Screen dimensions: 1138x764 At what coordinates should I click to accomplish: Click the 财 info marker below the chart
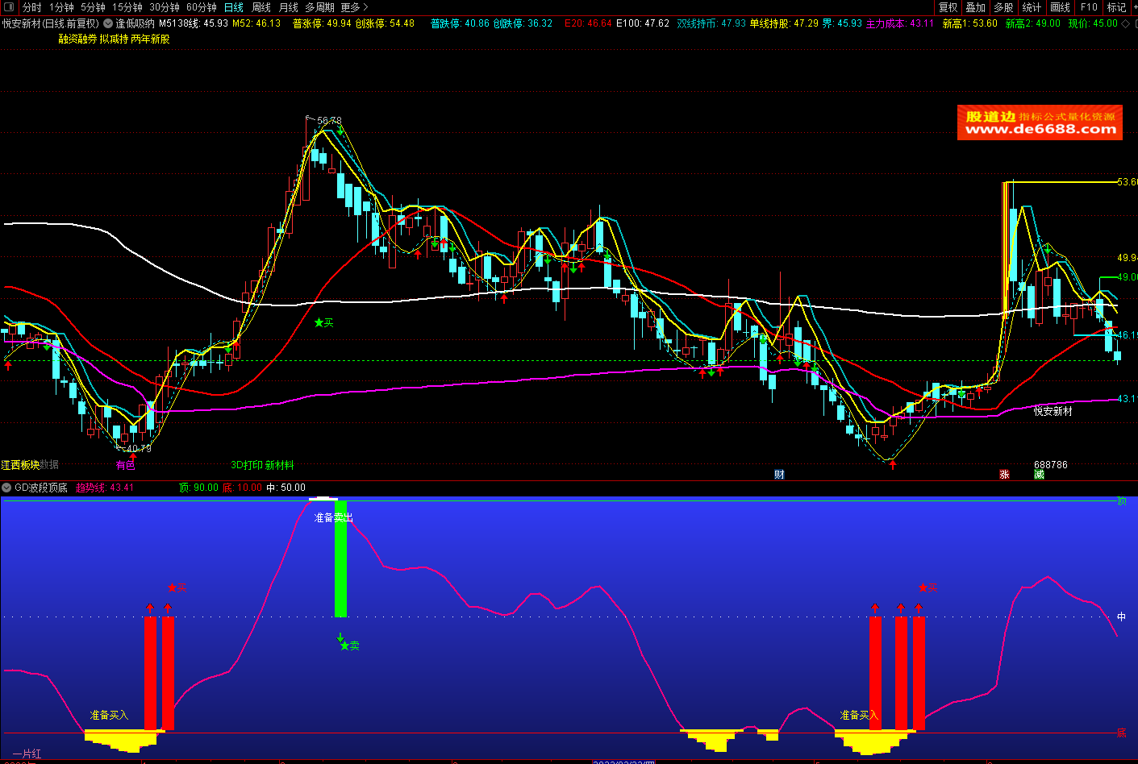click(779, 475)
